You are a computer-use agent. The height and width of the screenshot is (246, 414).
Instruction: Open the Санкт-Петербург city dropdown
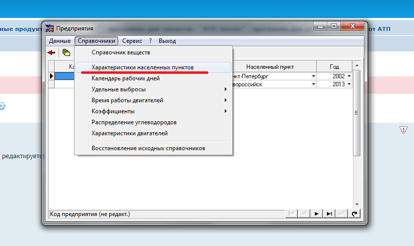[313, 76]
